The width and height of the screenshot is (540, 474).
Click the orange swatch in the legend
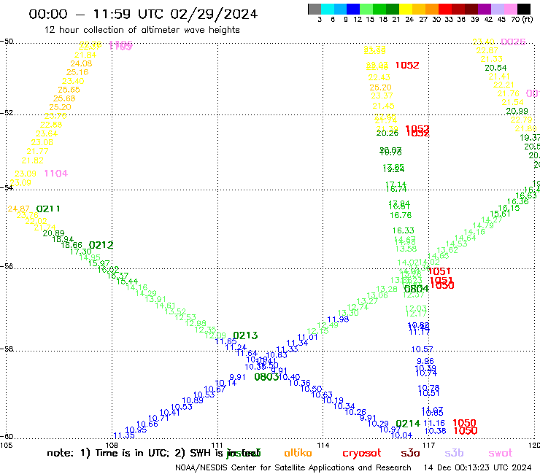pyautogui.click(x=432, y=9)
